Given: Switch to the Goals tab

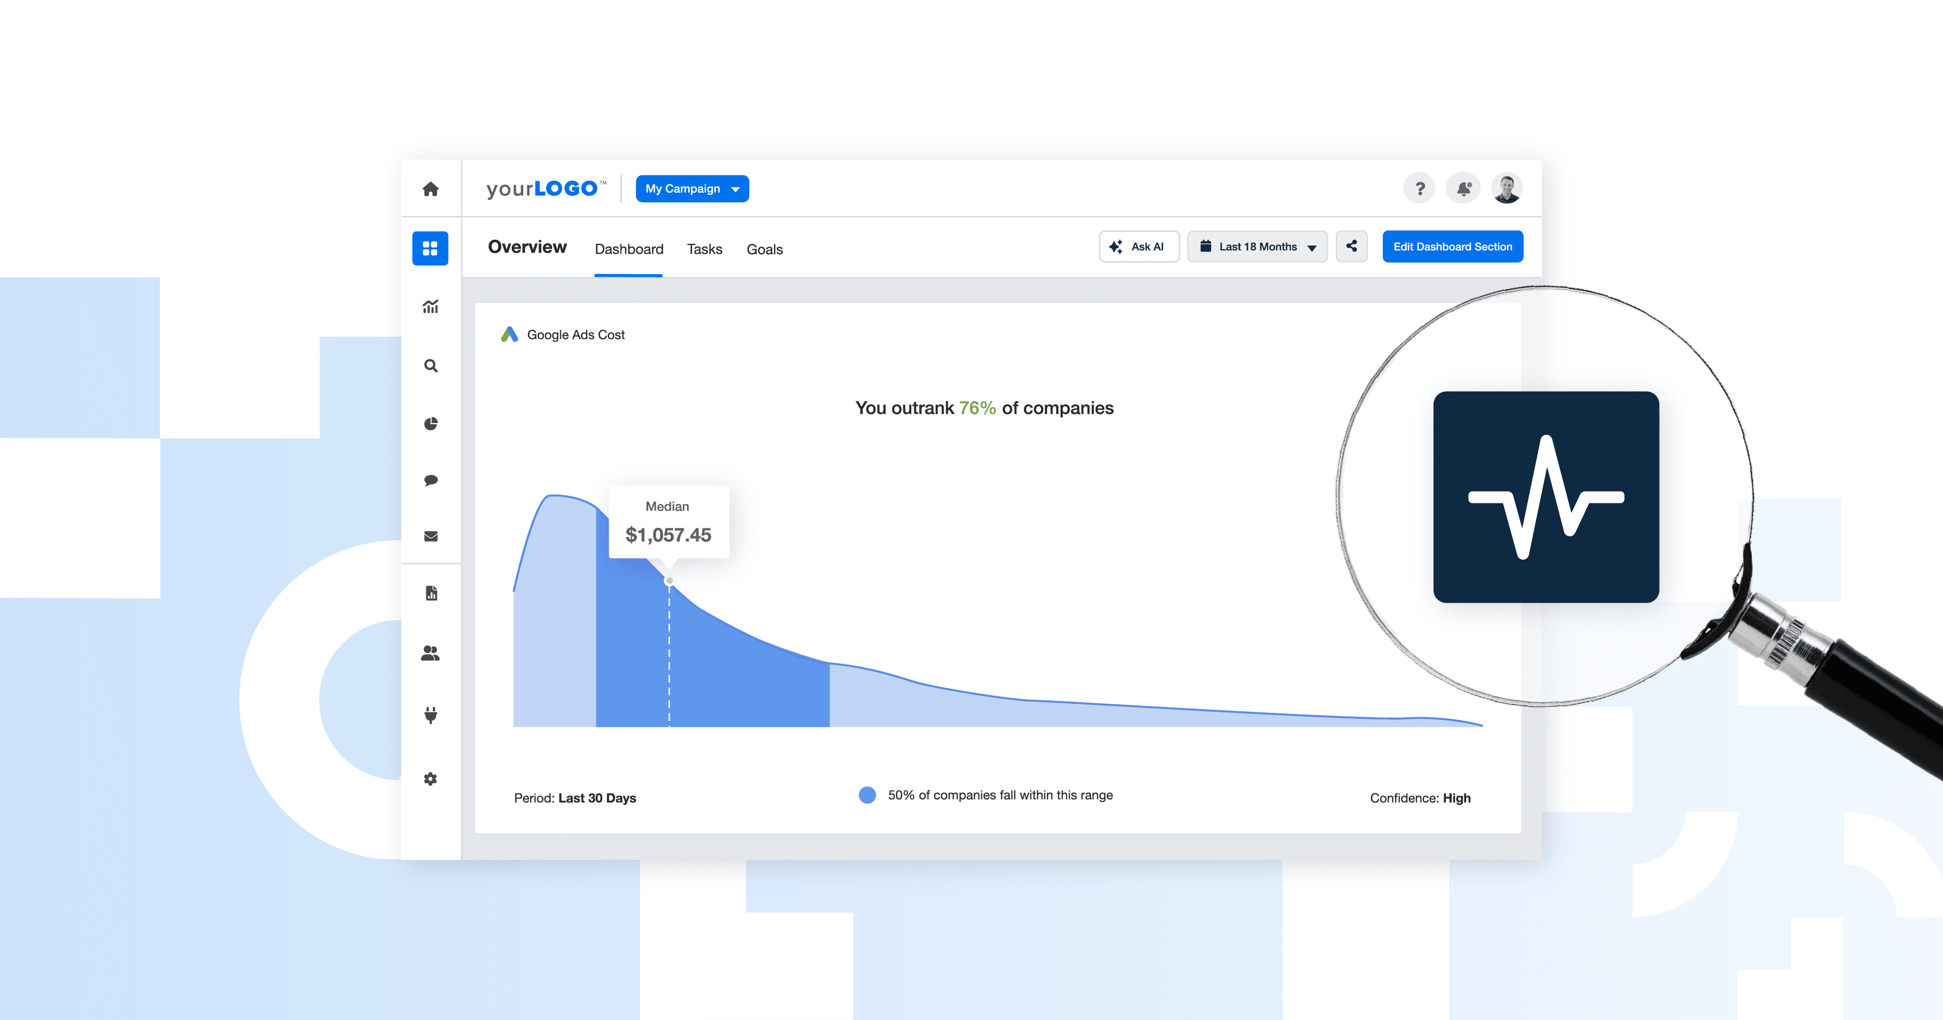Looking at the screenshot, I should [x=764, y=249].
